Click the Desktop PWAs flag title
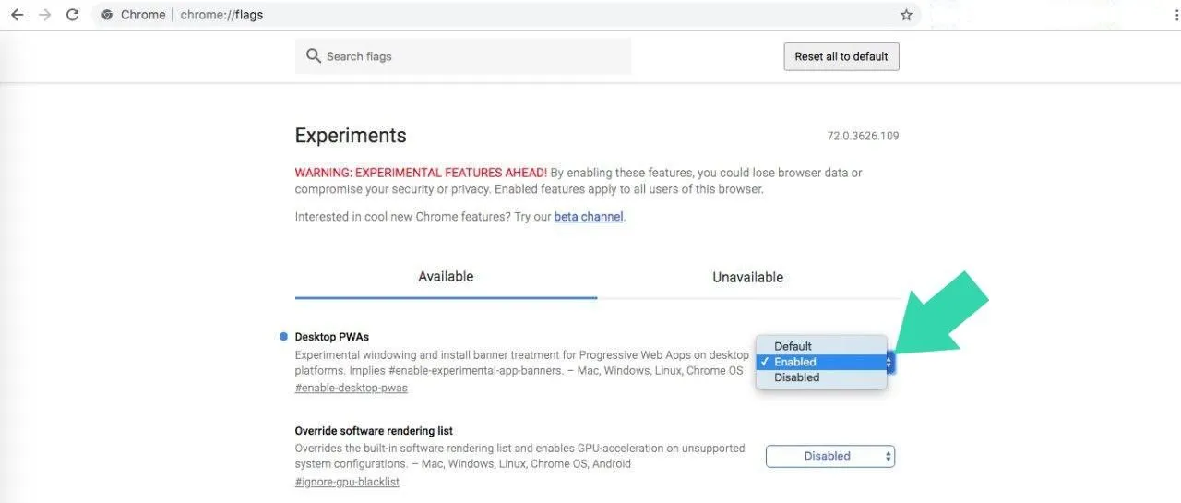This screenshot has height=503, width=1181. tap(332, 337)
